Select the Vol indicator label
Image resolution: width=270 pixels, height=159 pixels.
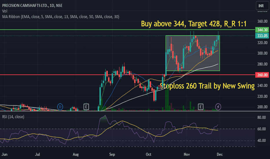click(x=5, y=11)
